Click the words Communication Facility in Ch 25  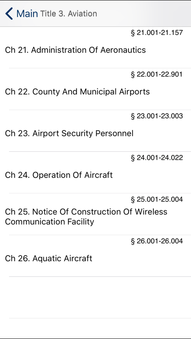click(x=49, y=222)
